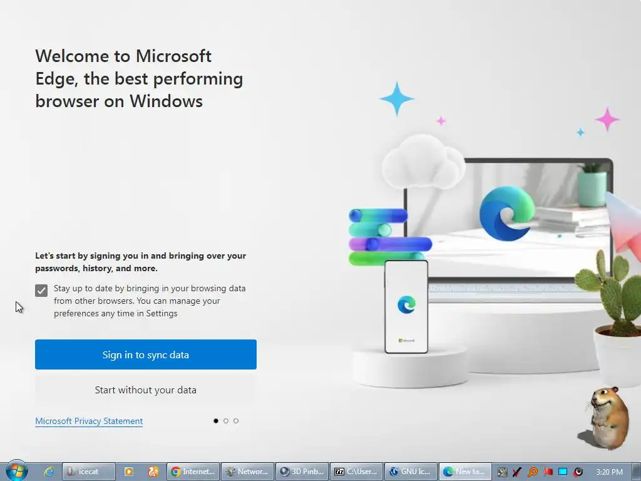
Task: Switch to the 7-Zip C:\User taskbar window
Action: coord(356,472)
